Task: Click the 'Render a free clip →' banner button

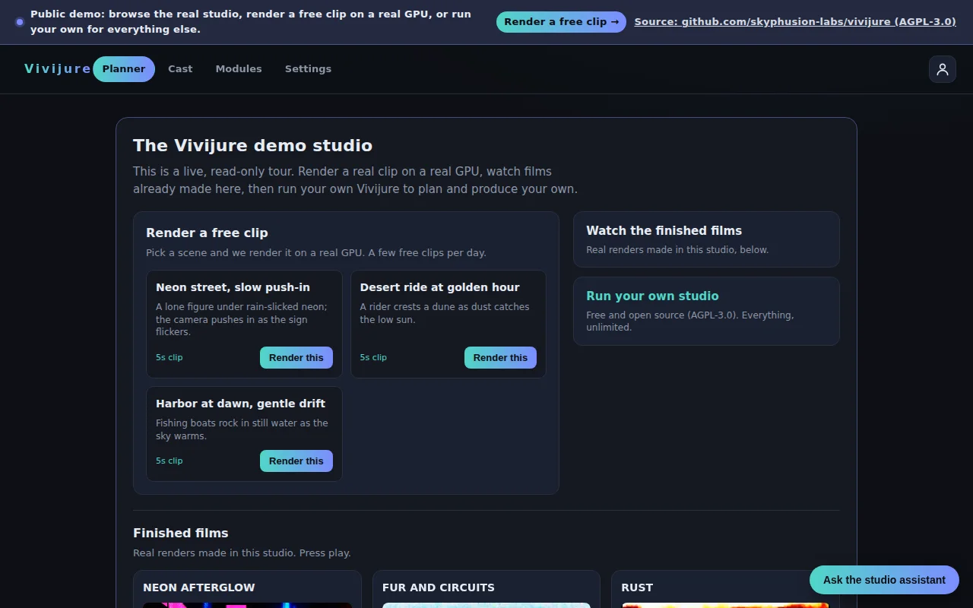Action: pyautogui.click(x=561, y=22)
